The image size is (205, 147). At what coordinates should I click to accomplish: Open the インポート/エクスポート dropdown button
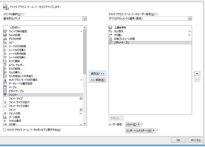click(x=140, y=131)
